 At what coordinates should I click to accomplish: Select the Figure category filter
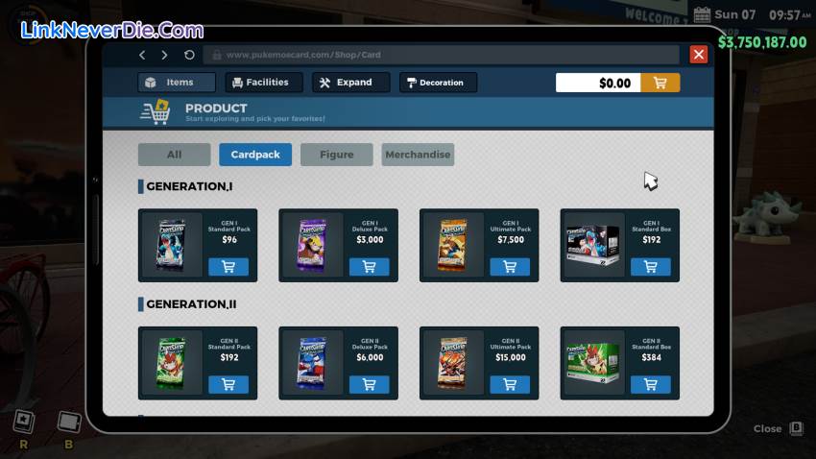pos(336,155)
